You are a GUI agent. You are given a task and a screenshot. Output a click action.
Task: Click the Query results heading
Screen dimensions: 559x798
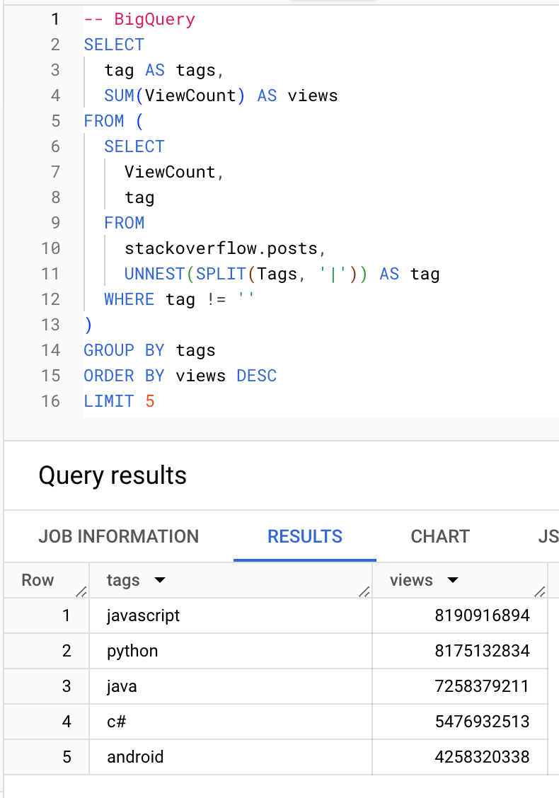(113, 475)
